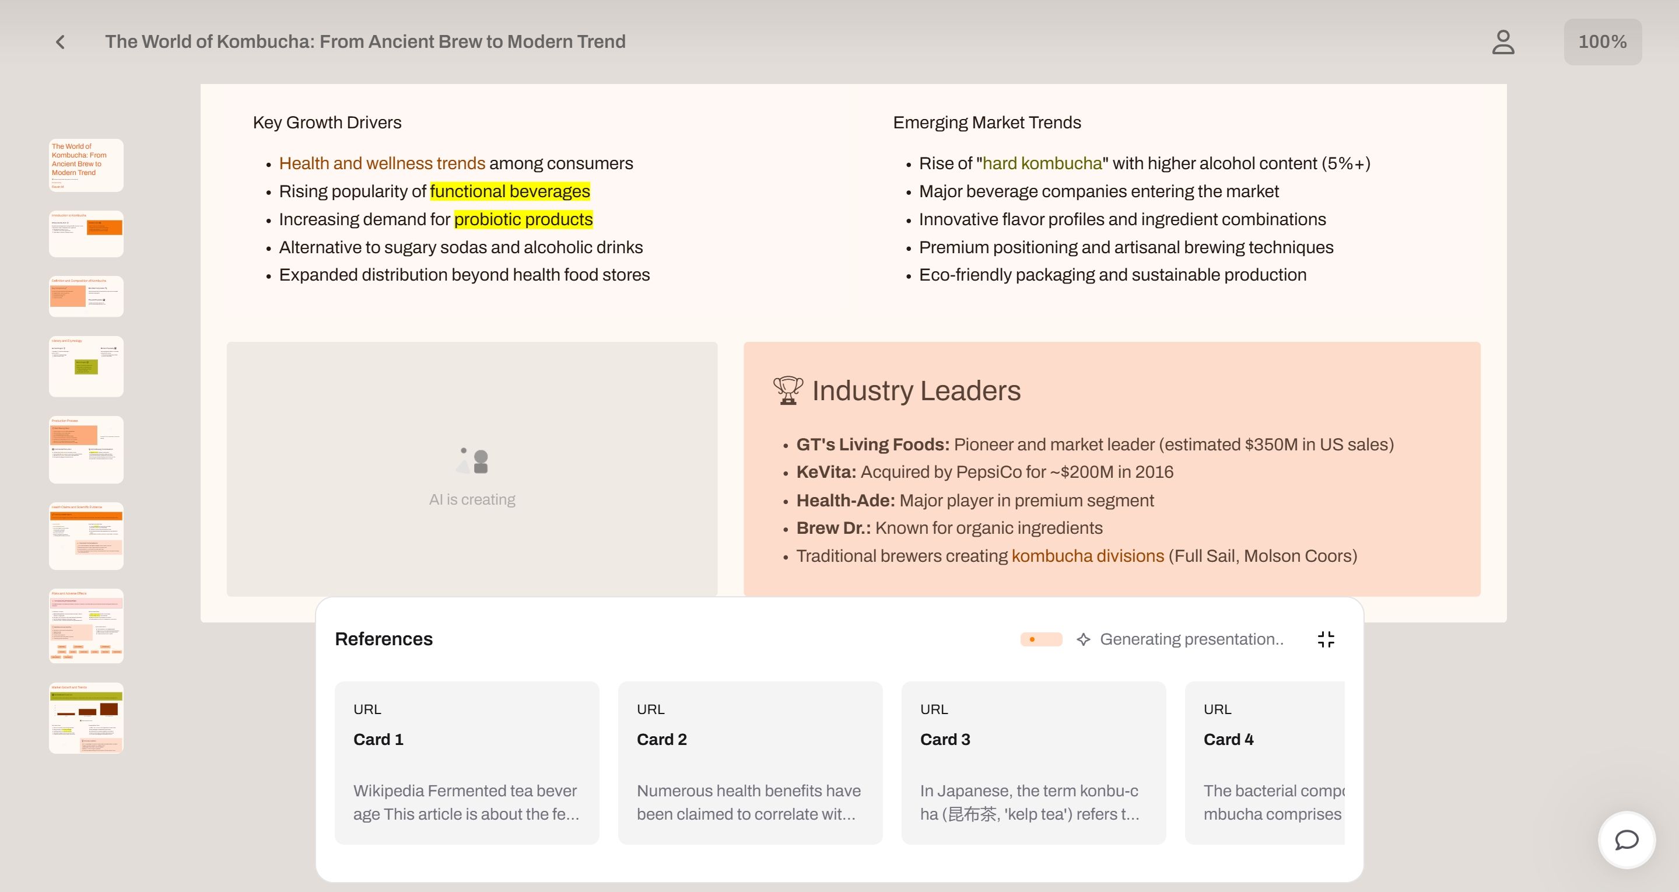Click the trophy icon near Industry Leaders

(x=788, y=390)
